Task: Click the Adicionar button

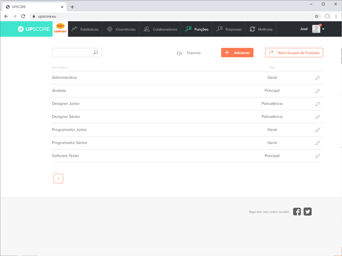Action: [x=237, y=53]
